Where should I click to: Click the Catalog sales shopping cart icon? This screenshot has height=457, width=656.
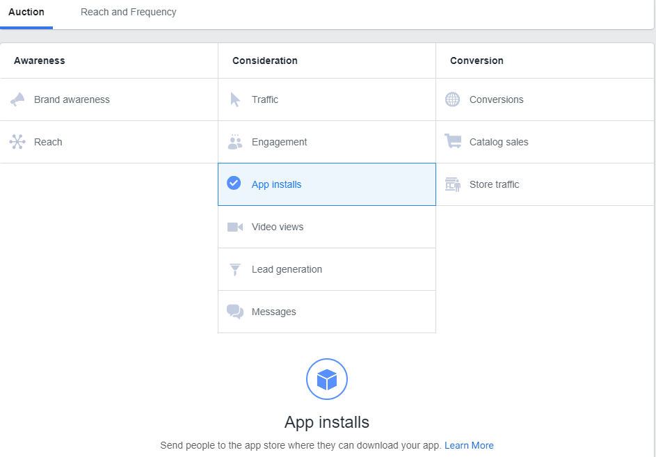point(453,141)
